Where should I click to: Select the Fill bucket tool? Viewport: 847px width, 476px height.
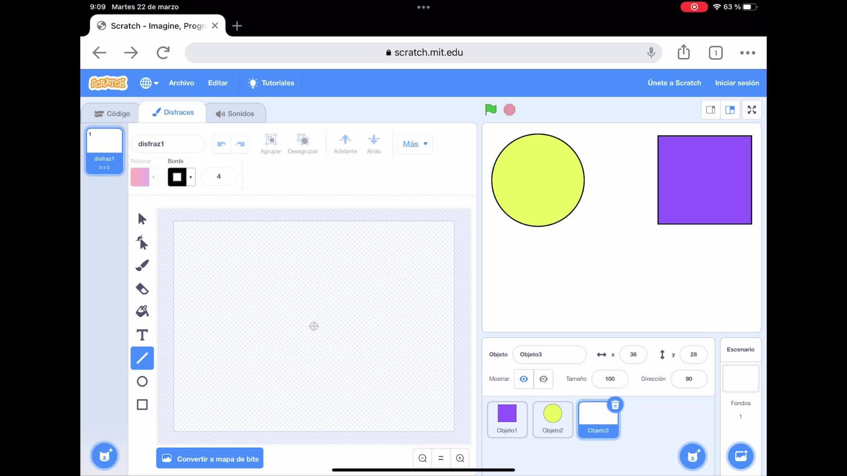[142, 312]
